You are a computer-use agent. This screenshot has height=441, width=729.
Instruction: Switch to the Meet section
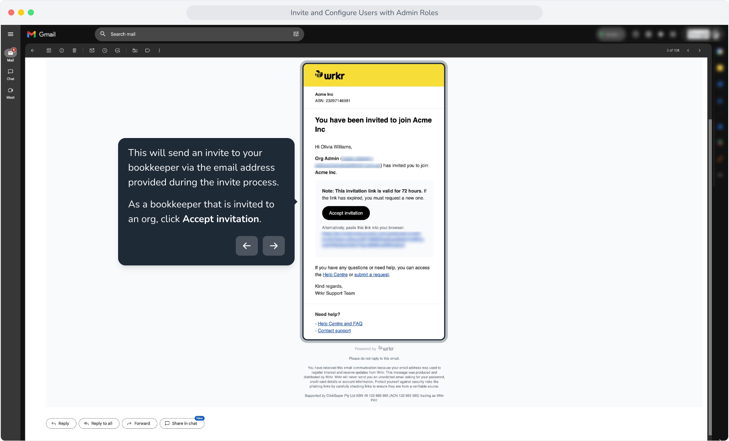pyautogui.click(x=11, y=94)
